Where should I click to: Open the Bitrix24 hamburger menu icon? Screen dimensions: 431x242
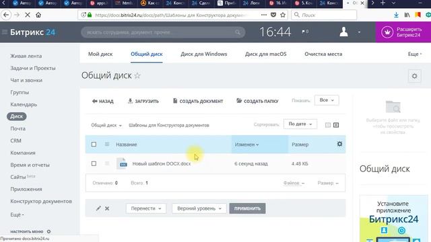(5, 32)
